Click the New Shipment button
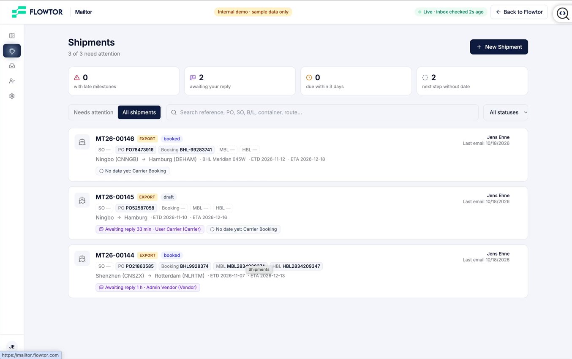Viewport: 572px width, 359px height. 499,47
